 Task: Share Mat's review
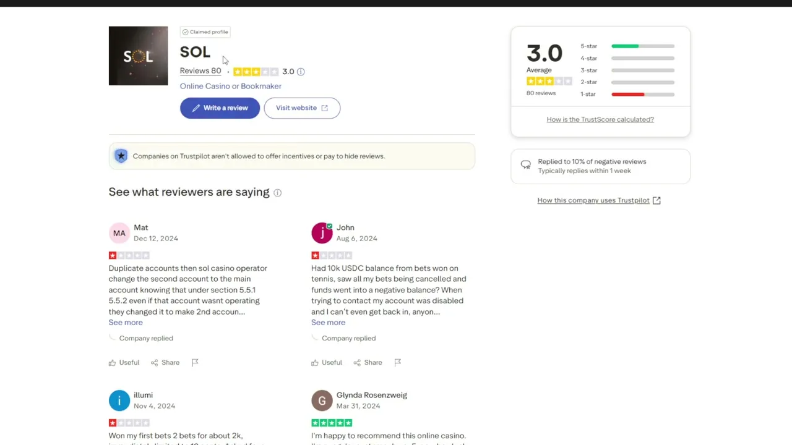165,363
